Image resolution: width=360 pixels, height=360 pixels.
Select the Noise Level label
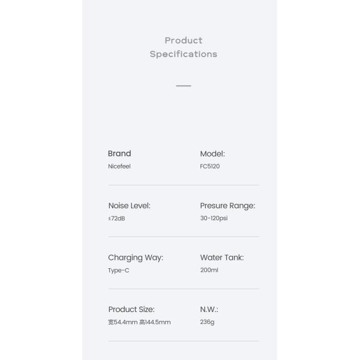[129, 205]
